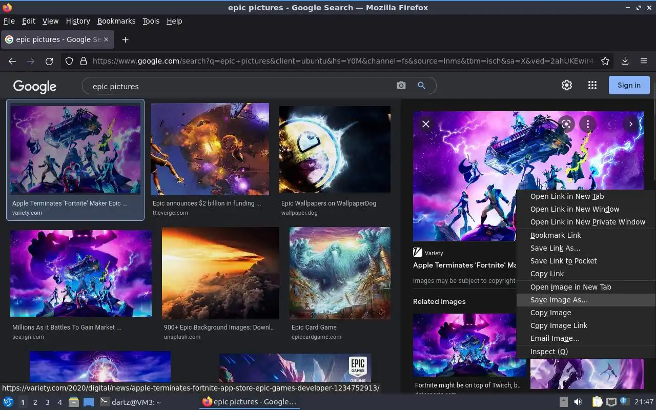The width and height of the screenshot is (656, 410).
Task: Open the taskbar start menu icon
Action: [8, 402]
